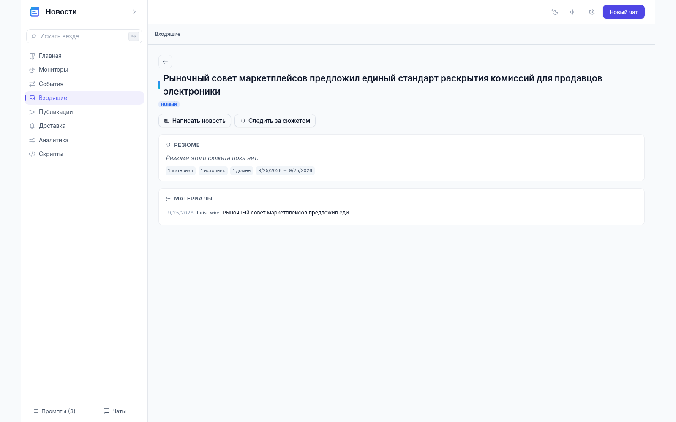Open Главная in sidebar
Viewport: 676px width, 422px height.
(84, 56)
